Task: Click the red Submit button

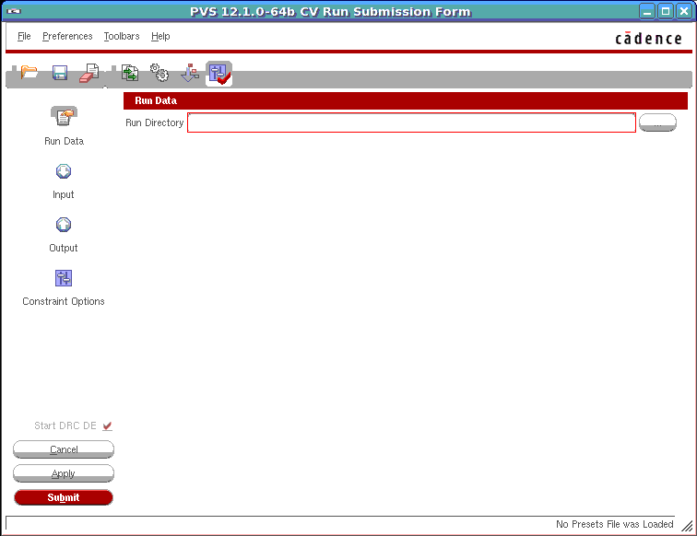Action: 64,497
